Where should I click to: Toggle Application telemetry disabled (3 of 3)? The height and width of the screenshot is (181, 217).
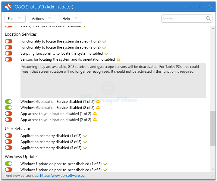8,148
